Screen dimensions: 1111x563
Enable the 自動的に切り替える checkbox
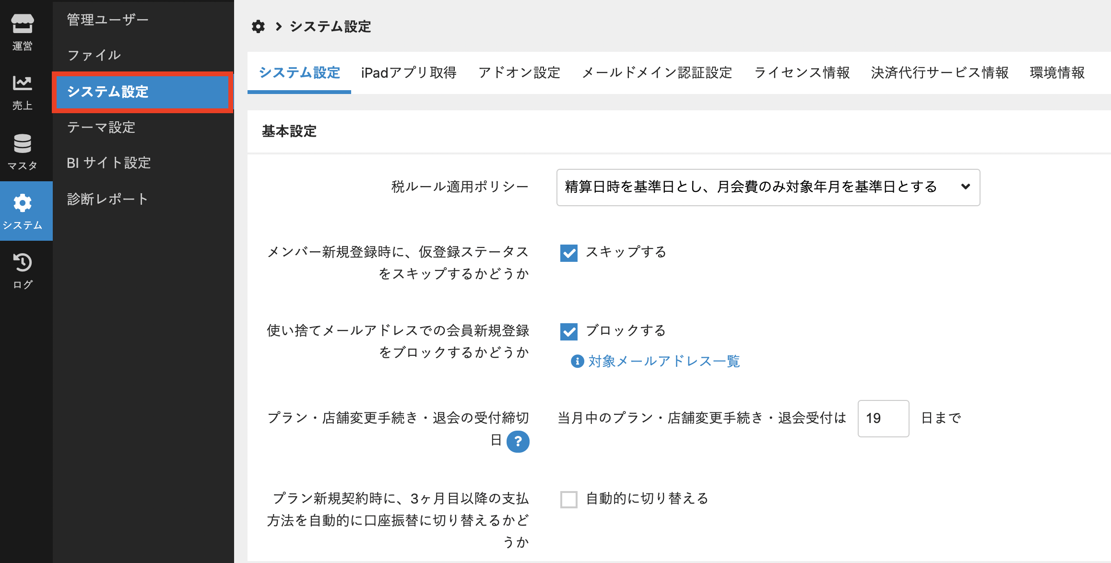click(x=569, y=499)
